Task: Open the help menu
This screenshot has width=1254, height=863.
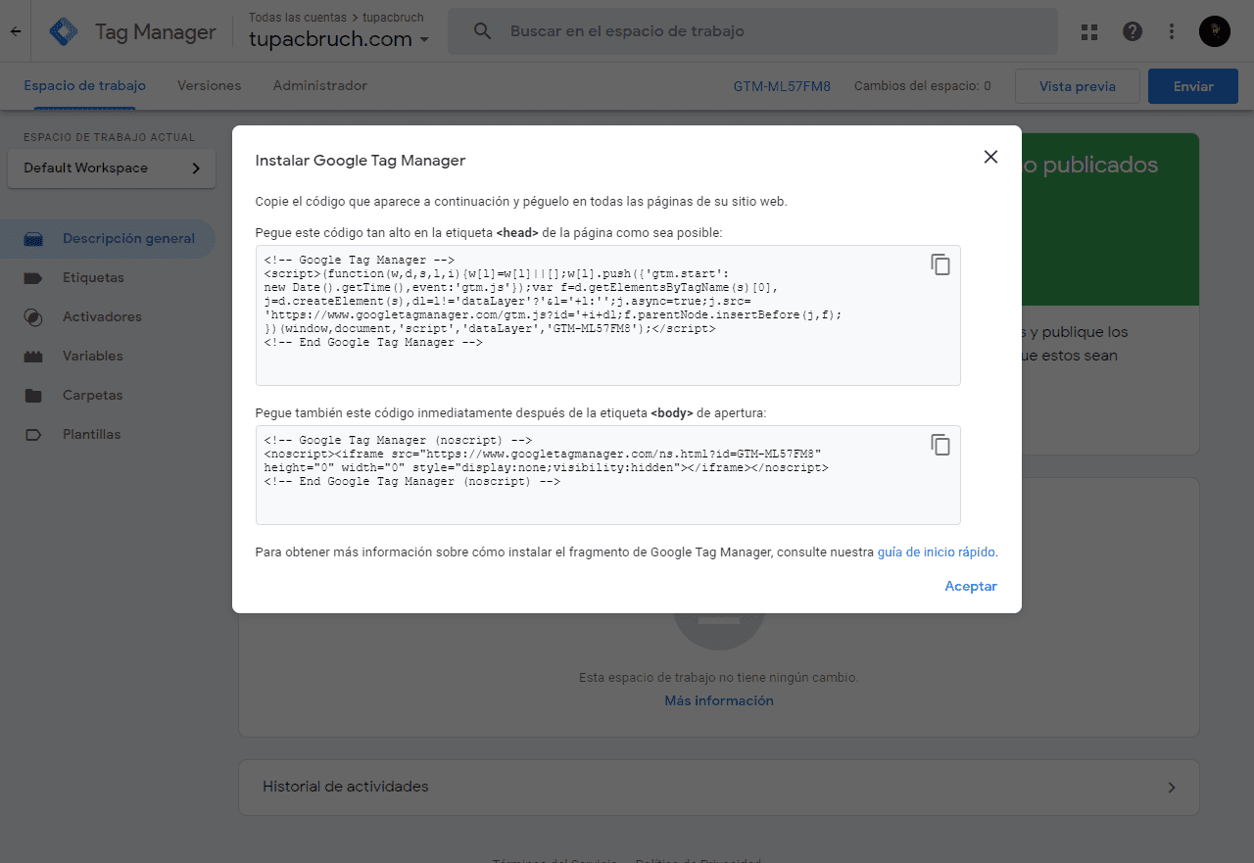Action: (1132, 31)
